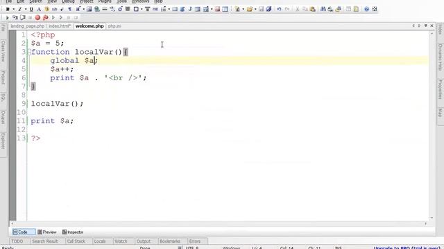The image size is (444, 249).
Task: Expand the italic button dropdown arrow
Action: (26, 9)
